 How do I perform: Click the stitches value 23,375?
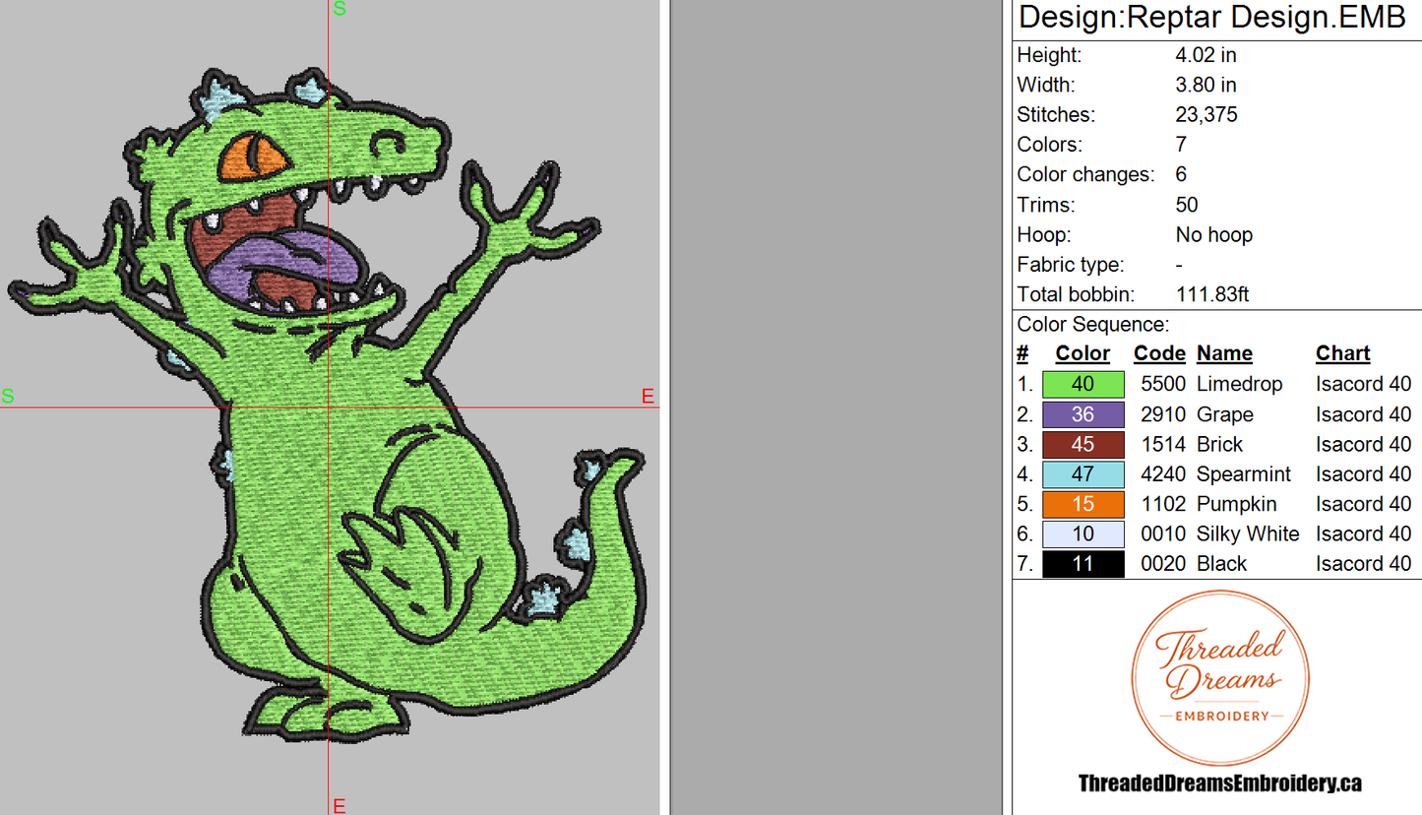[x=1206, y=115]
